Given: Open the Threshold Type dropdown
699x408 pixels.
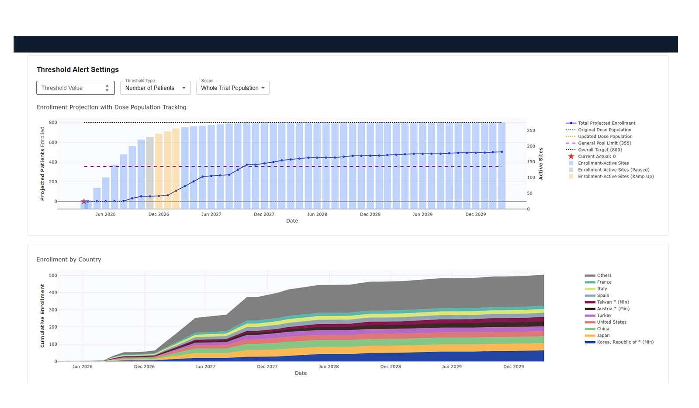Looking at the screenshot, I should click(x=155, y=88).
